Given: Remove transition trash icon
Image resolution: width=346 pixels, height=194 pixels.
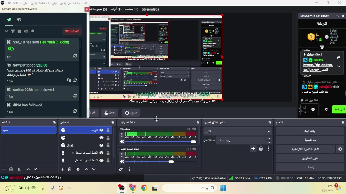Looking at the screenshot, I should 261,148.
